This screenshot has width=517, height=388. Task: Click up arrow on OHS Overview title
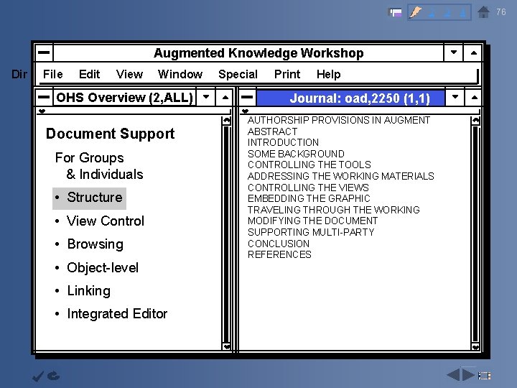click(x=225, y=97)
